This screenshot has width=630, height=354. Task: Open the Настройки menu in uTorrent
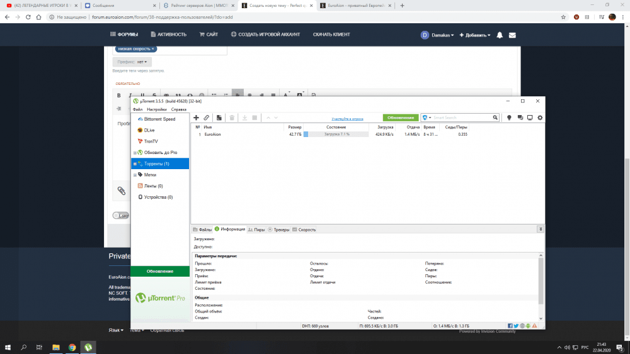click(x=157, y=109)
